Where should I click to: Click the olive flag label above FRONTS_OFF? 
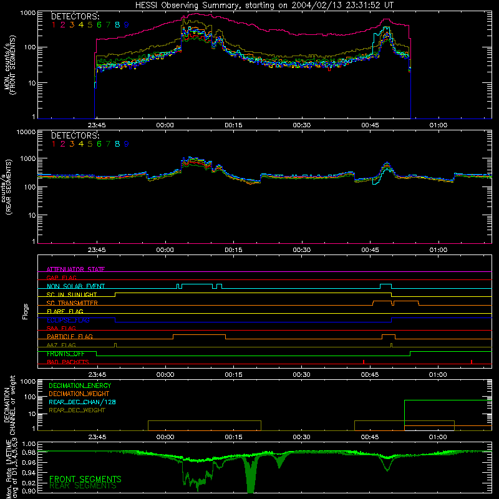[61, 345]
